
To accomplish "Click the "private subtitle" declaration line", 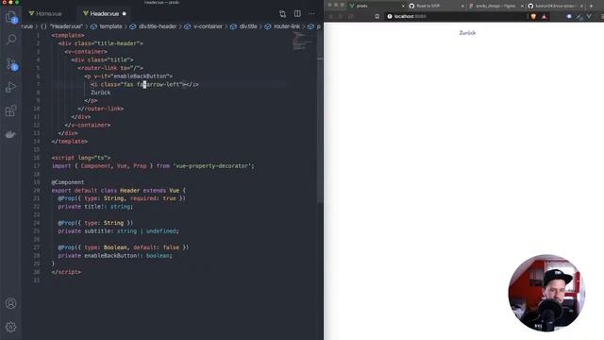I will [x=118, y=231].
